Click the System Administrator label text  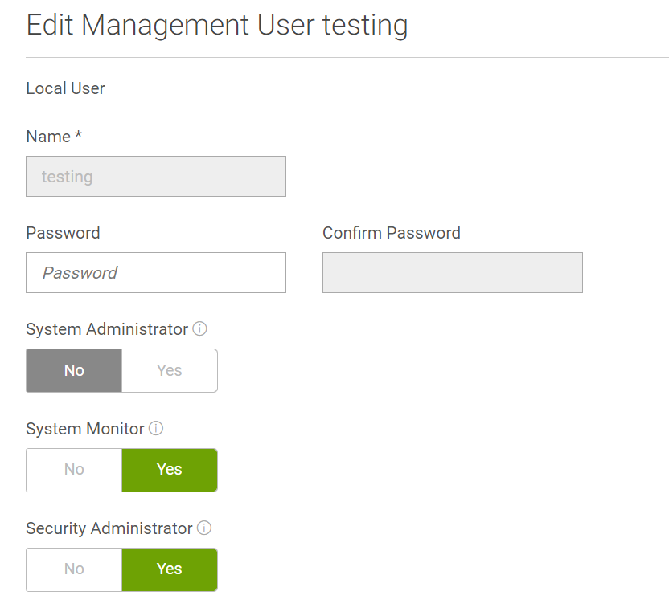click(107, 329)
